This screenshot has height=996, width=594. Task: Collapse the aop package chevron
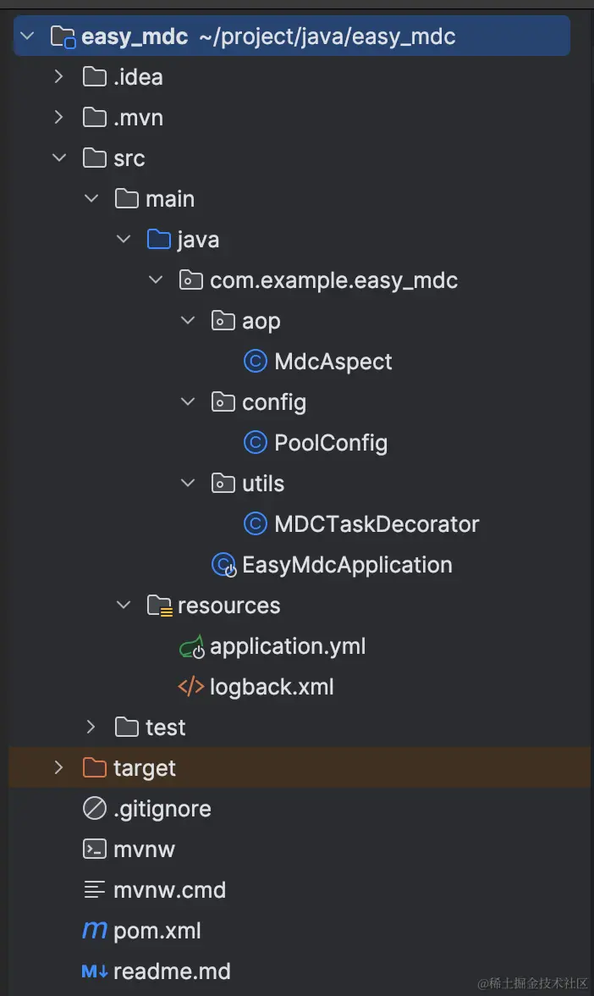pos(188,320)
